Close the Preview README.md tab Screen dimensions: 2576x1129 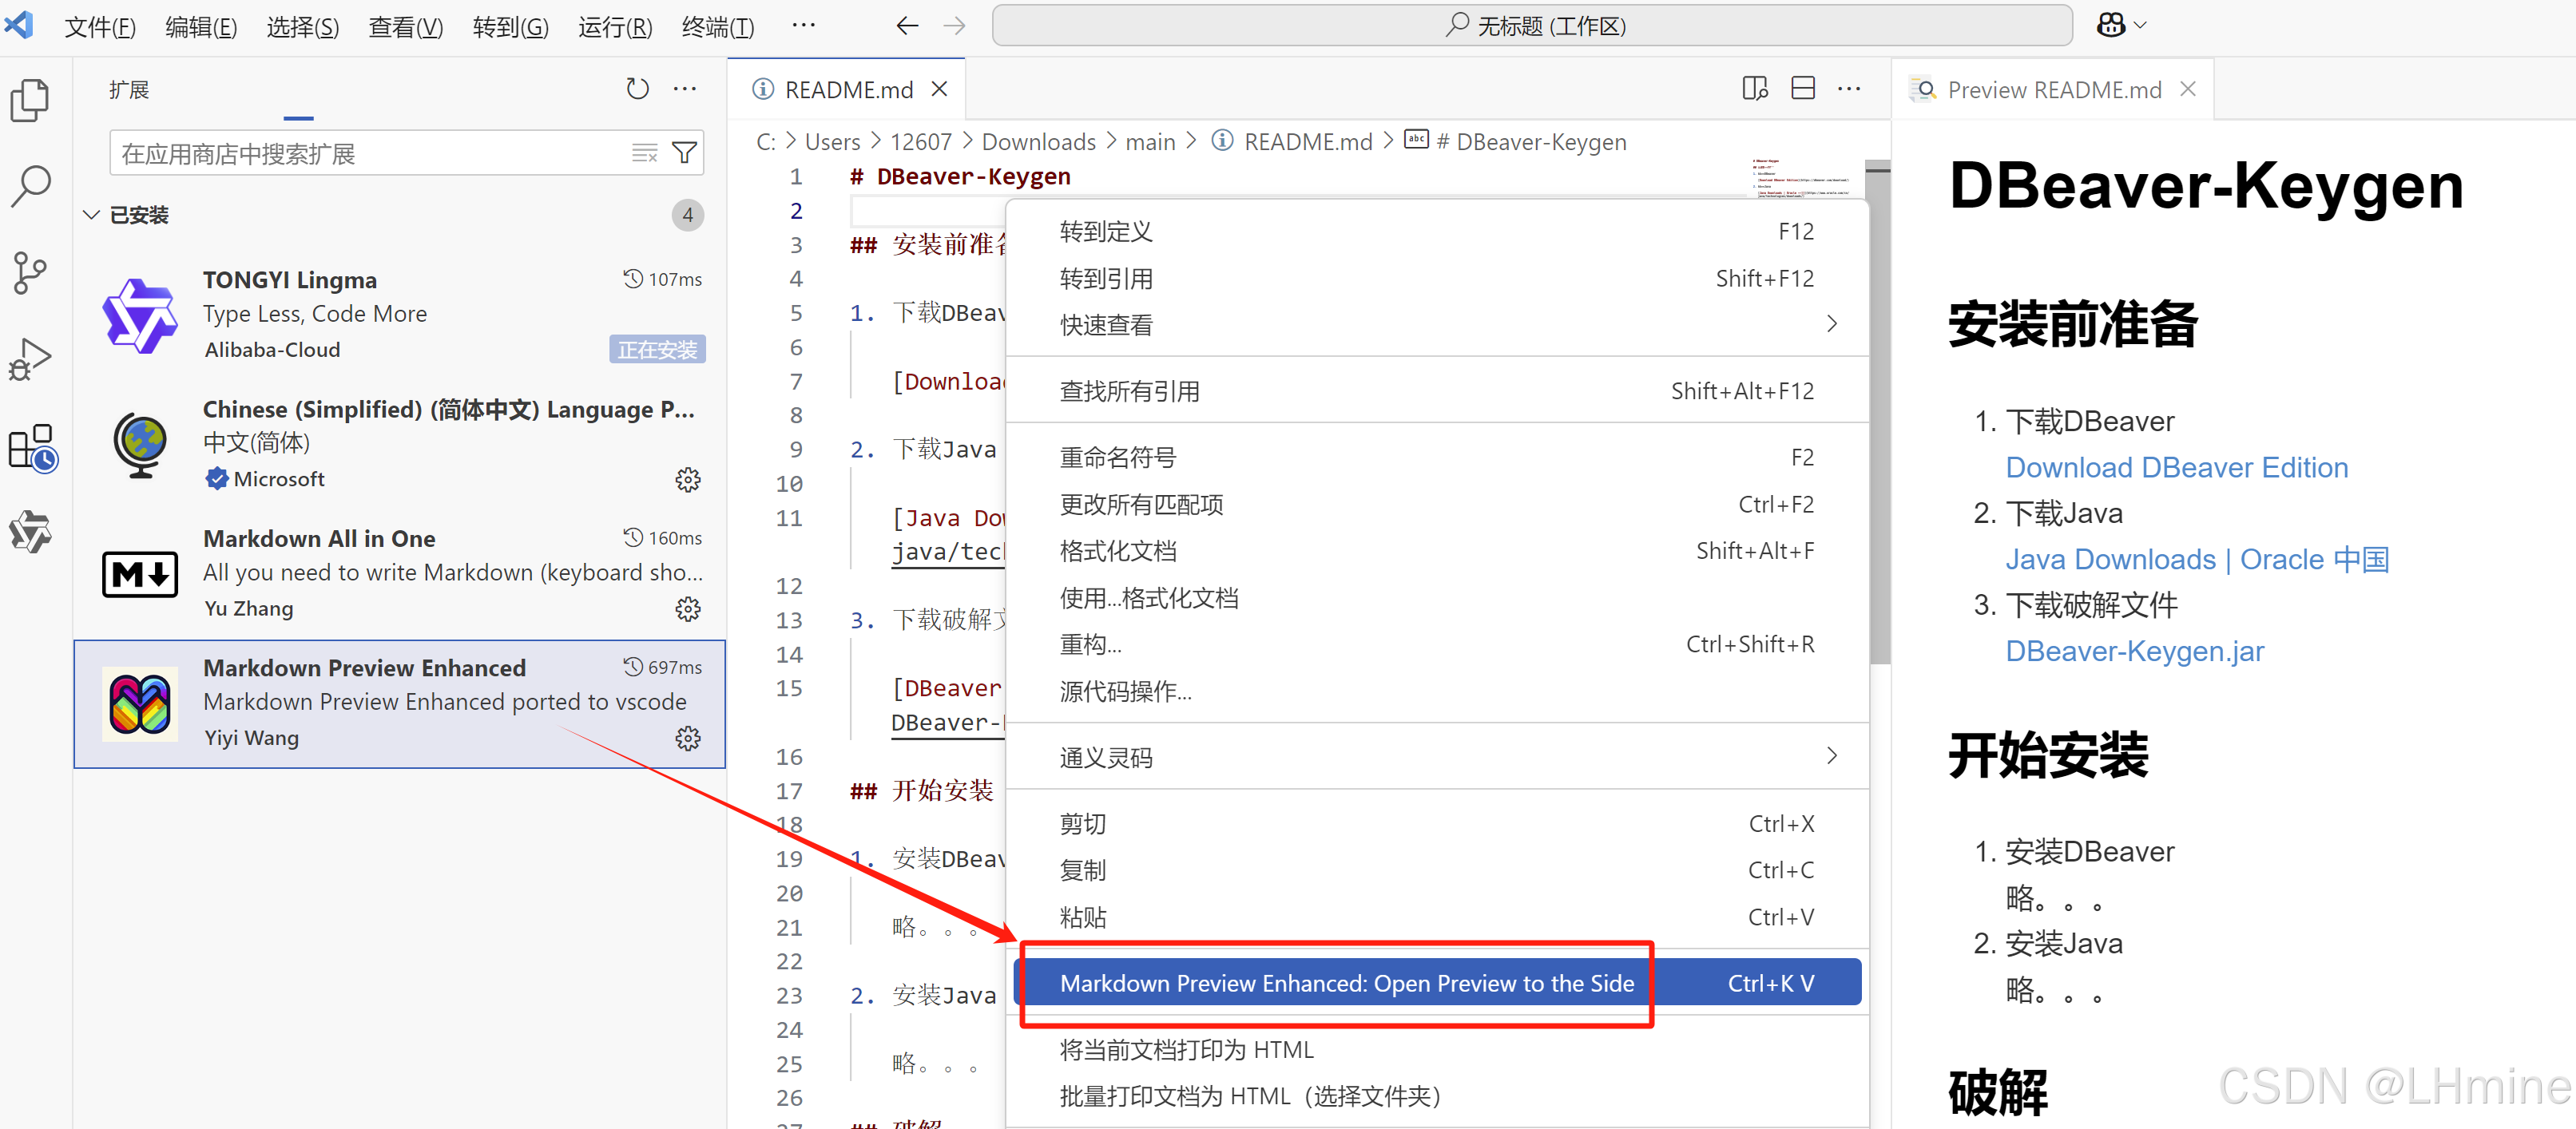pos(2188,89)
